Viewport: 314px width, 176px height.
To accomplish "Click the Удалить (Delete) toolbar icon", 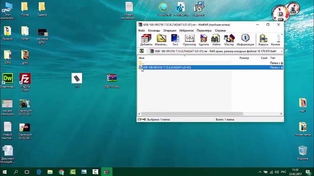I will 204,40.
